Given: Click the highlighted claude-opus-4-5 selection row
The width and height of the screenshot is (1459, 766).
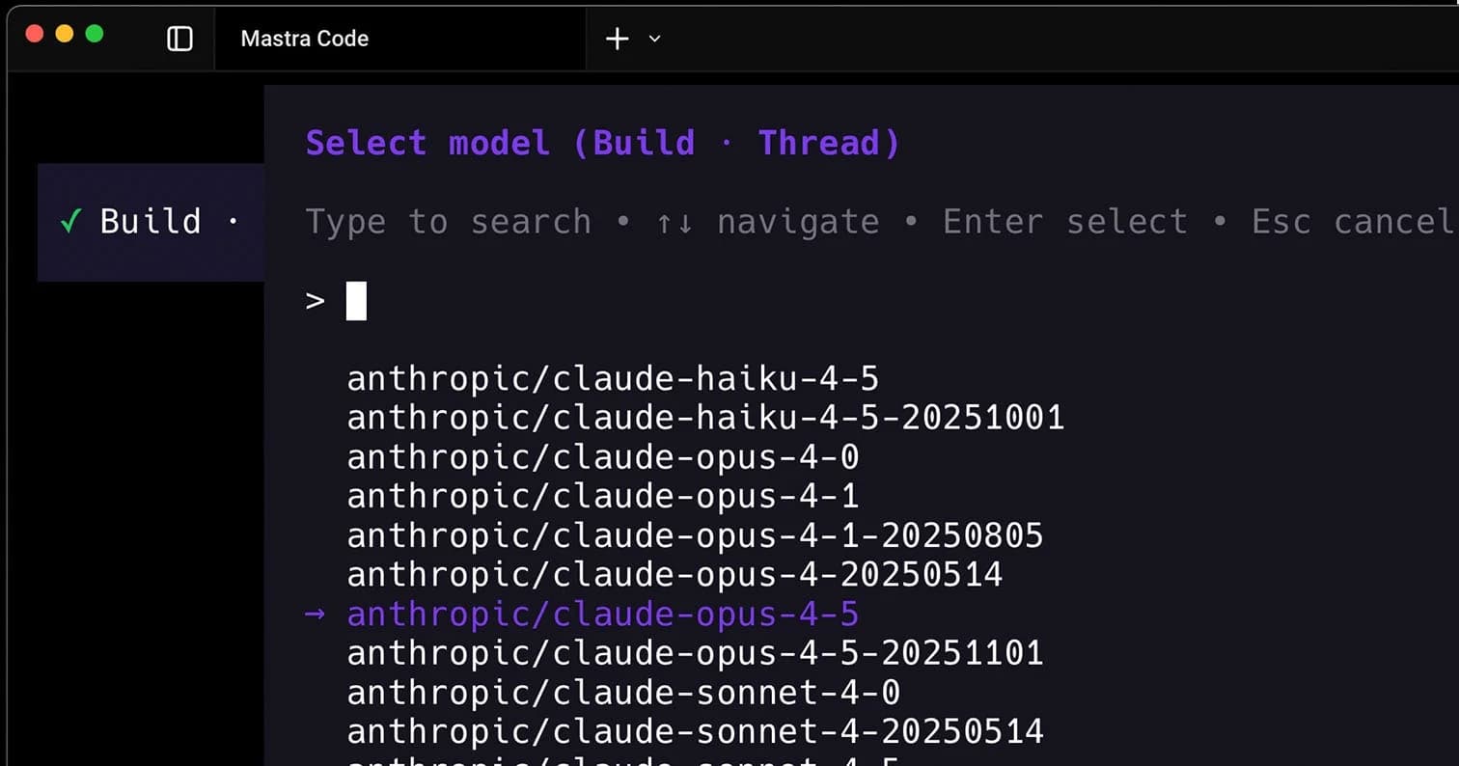Looking at the screenshot, I should 601,614.
